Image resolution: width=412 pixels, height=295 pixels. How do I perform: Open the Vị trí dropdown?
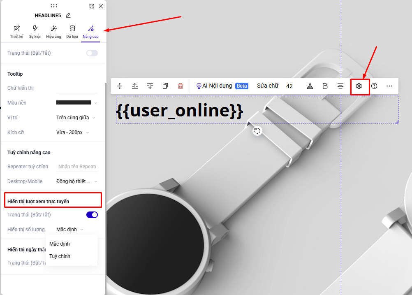click(x=76, y=118)
